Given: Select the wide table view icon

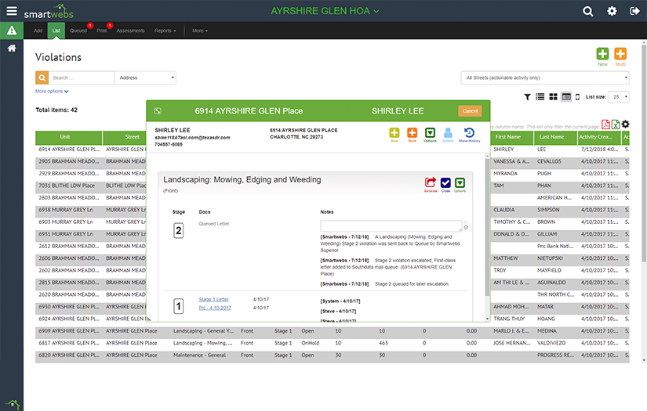Looking at the screenshot, I should pyautogui.click(x=566, y=97).
